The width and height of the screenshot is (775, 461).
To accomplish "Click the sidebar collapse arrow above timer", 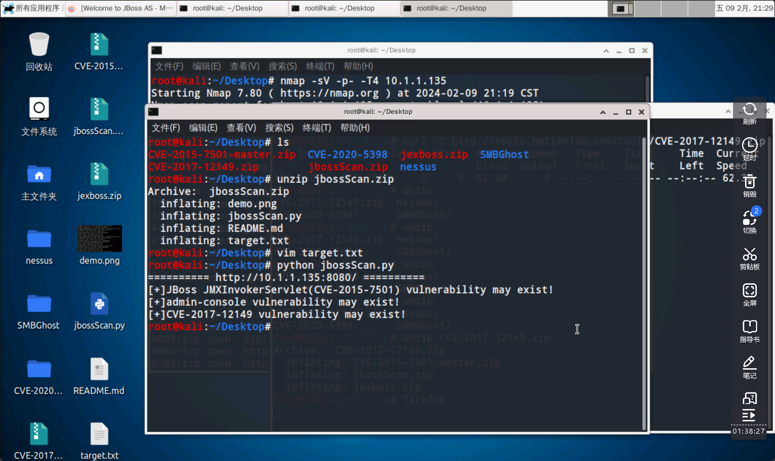I will tap(749, 415).
